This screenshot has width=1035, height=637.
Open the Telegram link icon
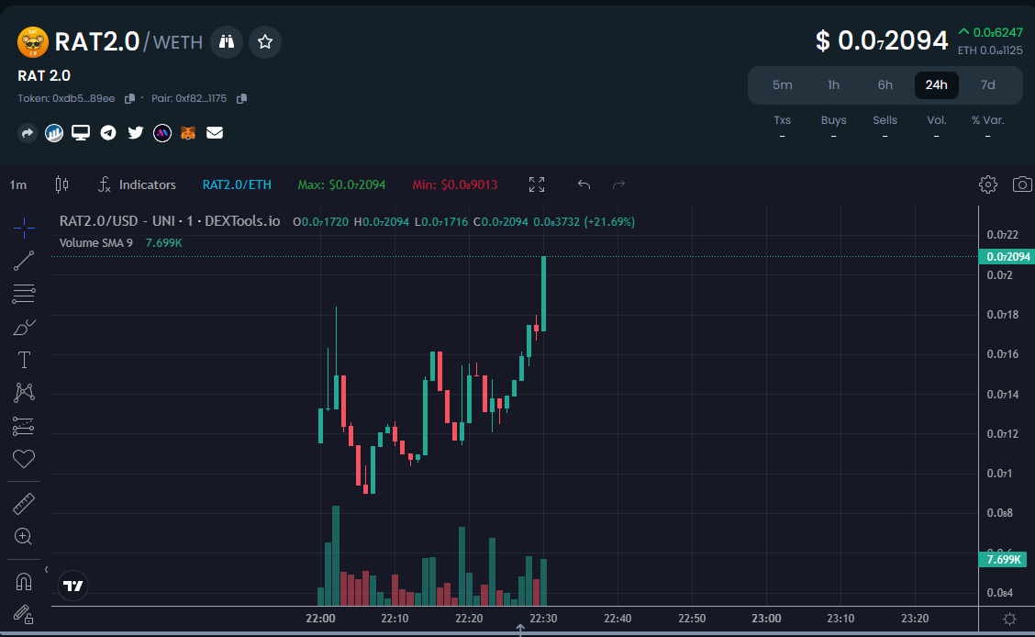(x=108, y=133)
